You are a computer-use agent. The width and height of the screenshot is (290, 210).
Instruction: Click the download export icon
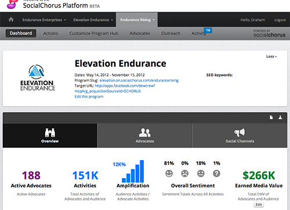point(280,117)
